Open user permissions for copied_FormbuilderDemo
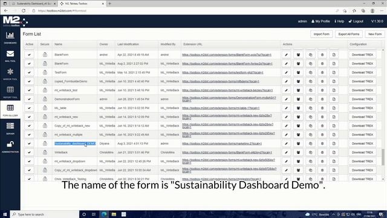This screenshot has height=218, width=387. (x=298, y=81)
